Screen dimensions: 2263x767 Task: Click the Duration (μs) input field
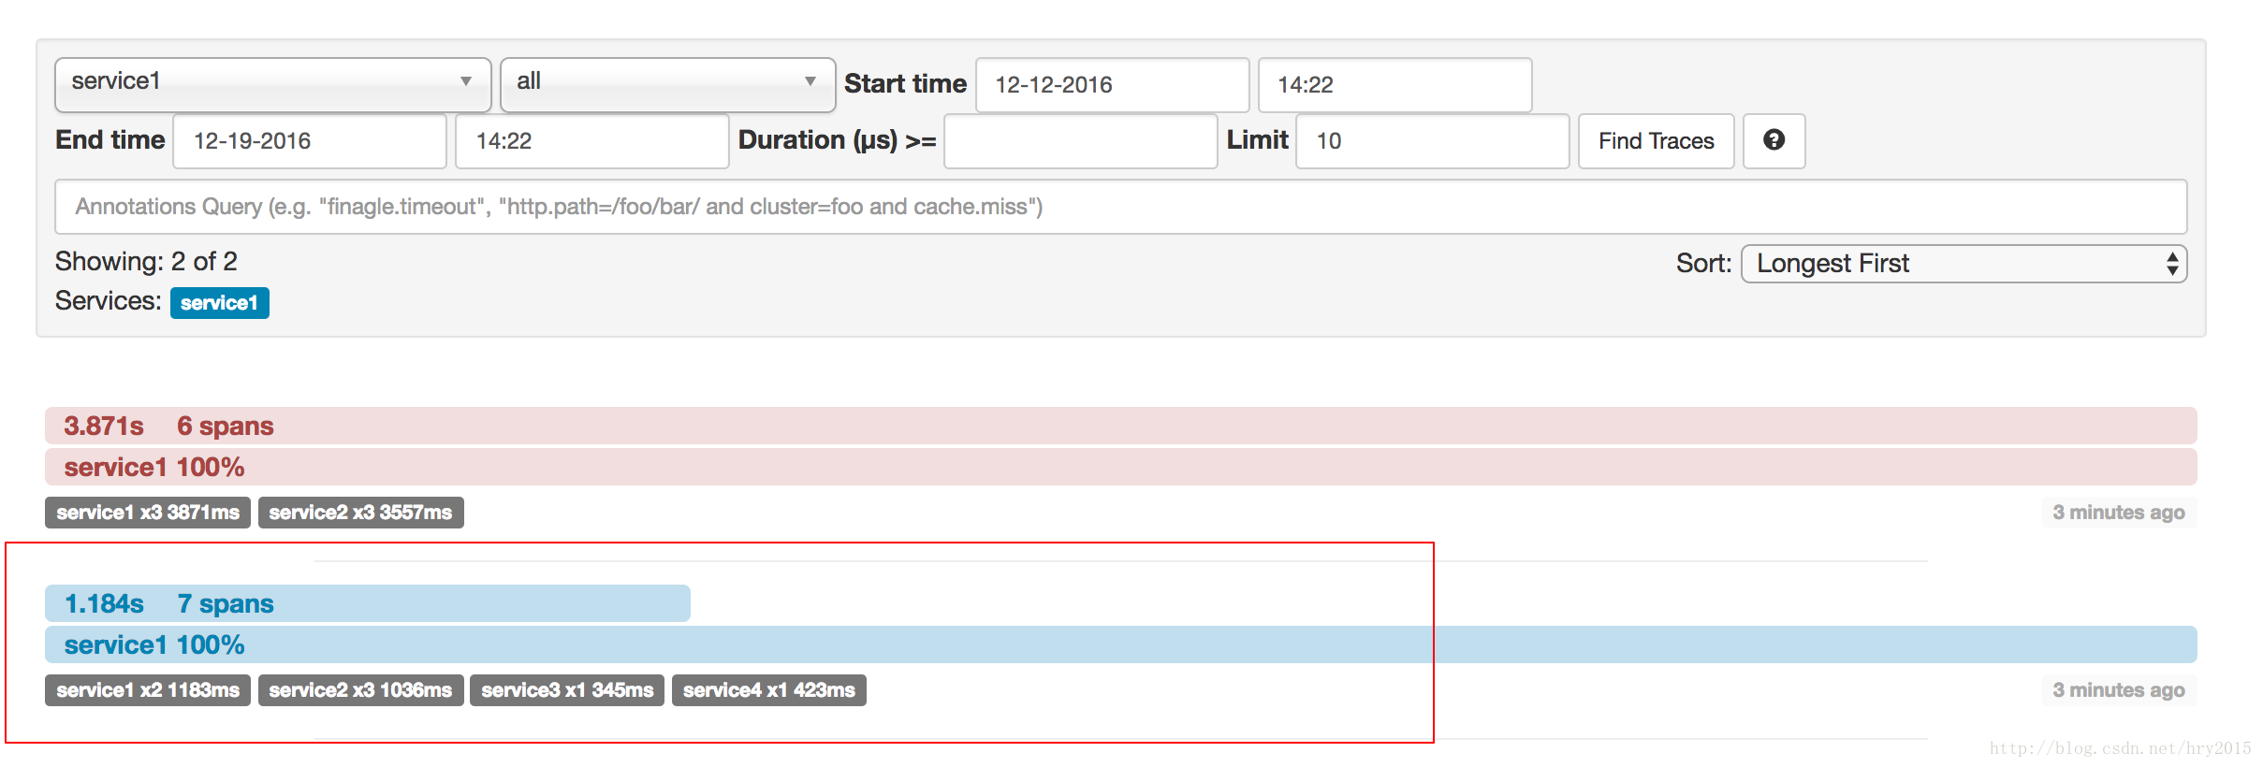coord(1080,141)
